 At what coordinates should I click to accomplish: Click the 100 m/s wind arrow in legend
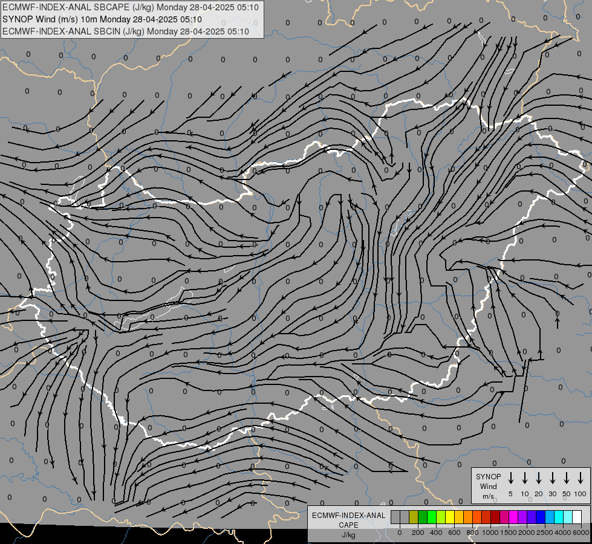[x=581, y=478]
